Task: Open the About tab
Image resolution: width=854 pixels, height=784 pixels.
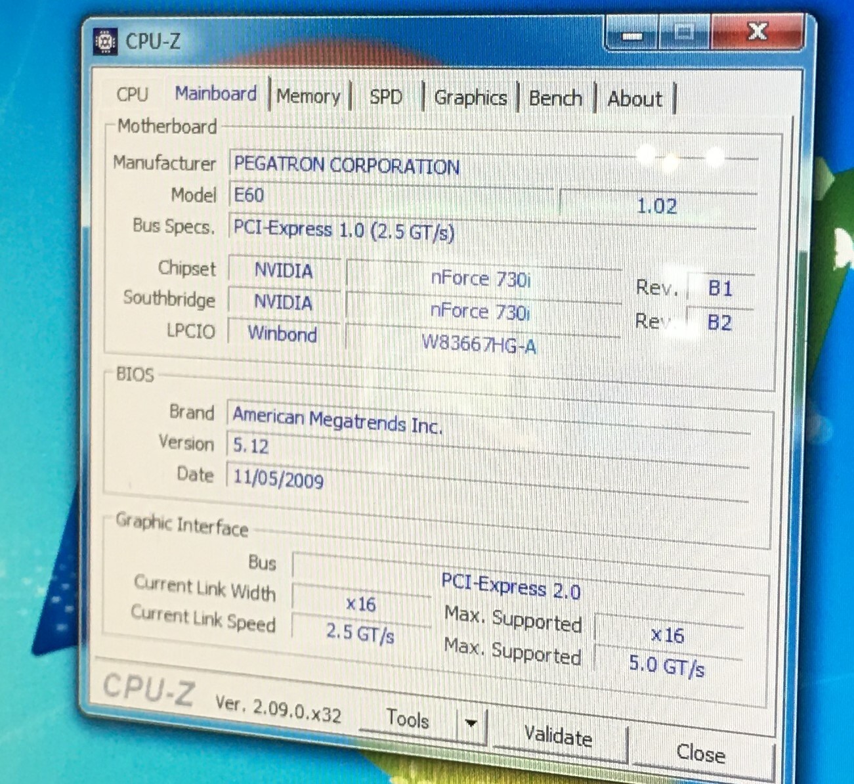Action: [635, 99]
